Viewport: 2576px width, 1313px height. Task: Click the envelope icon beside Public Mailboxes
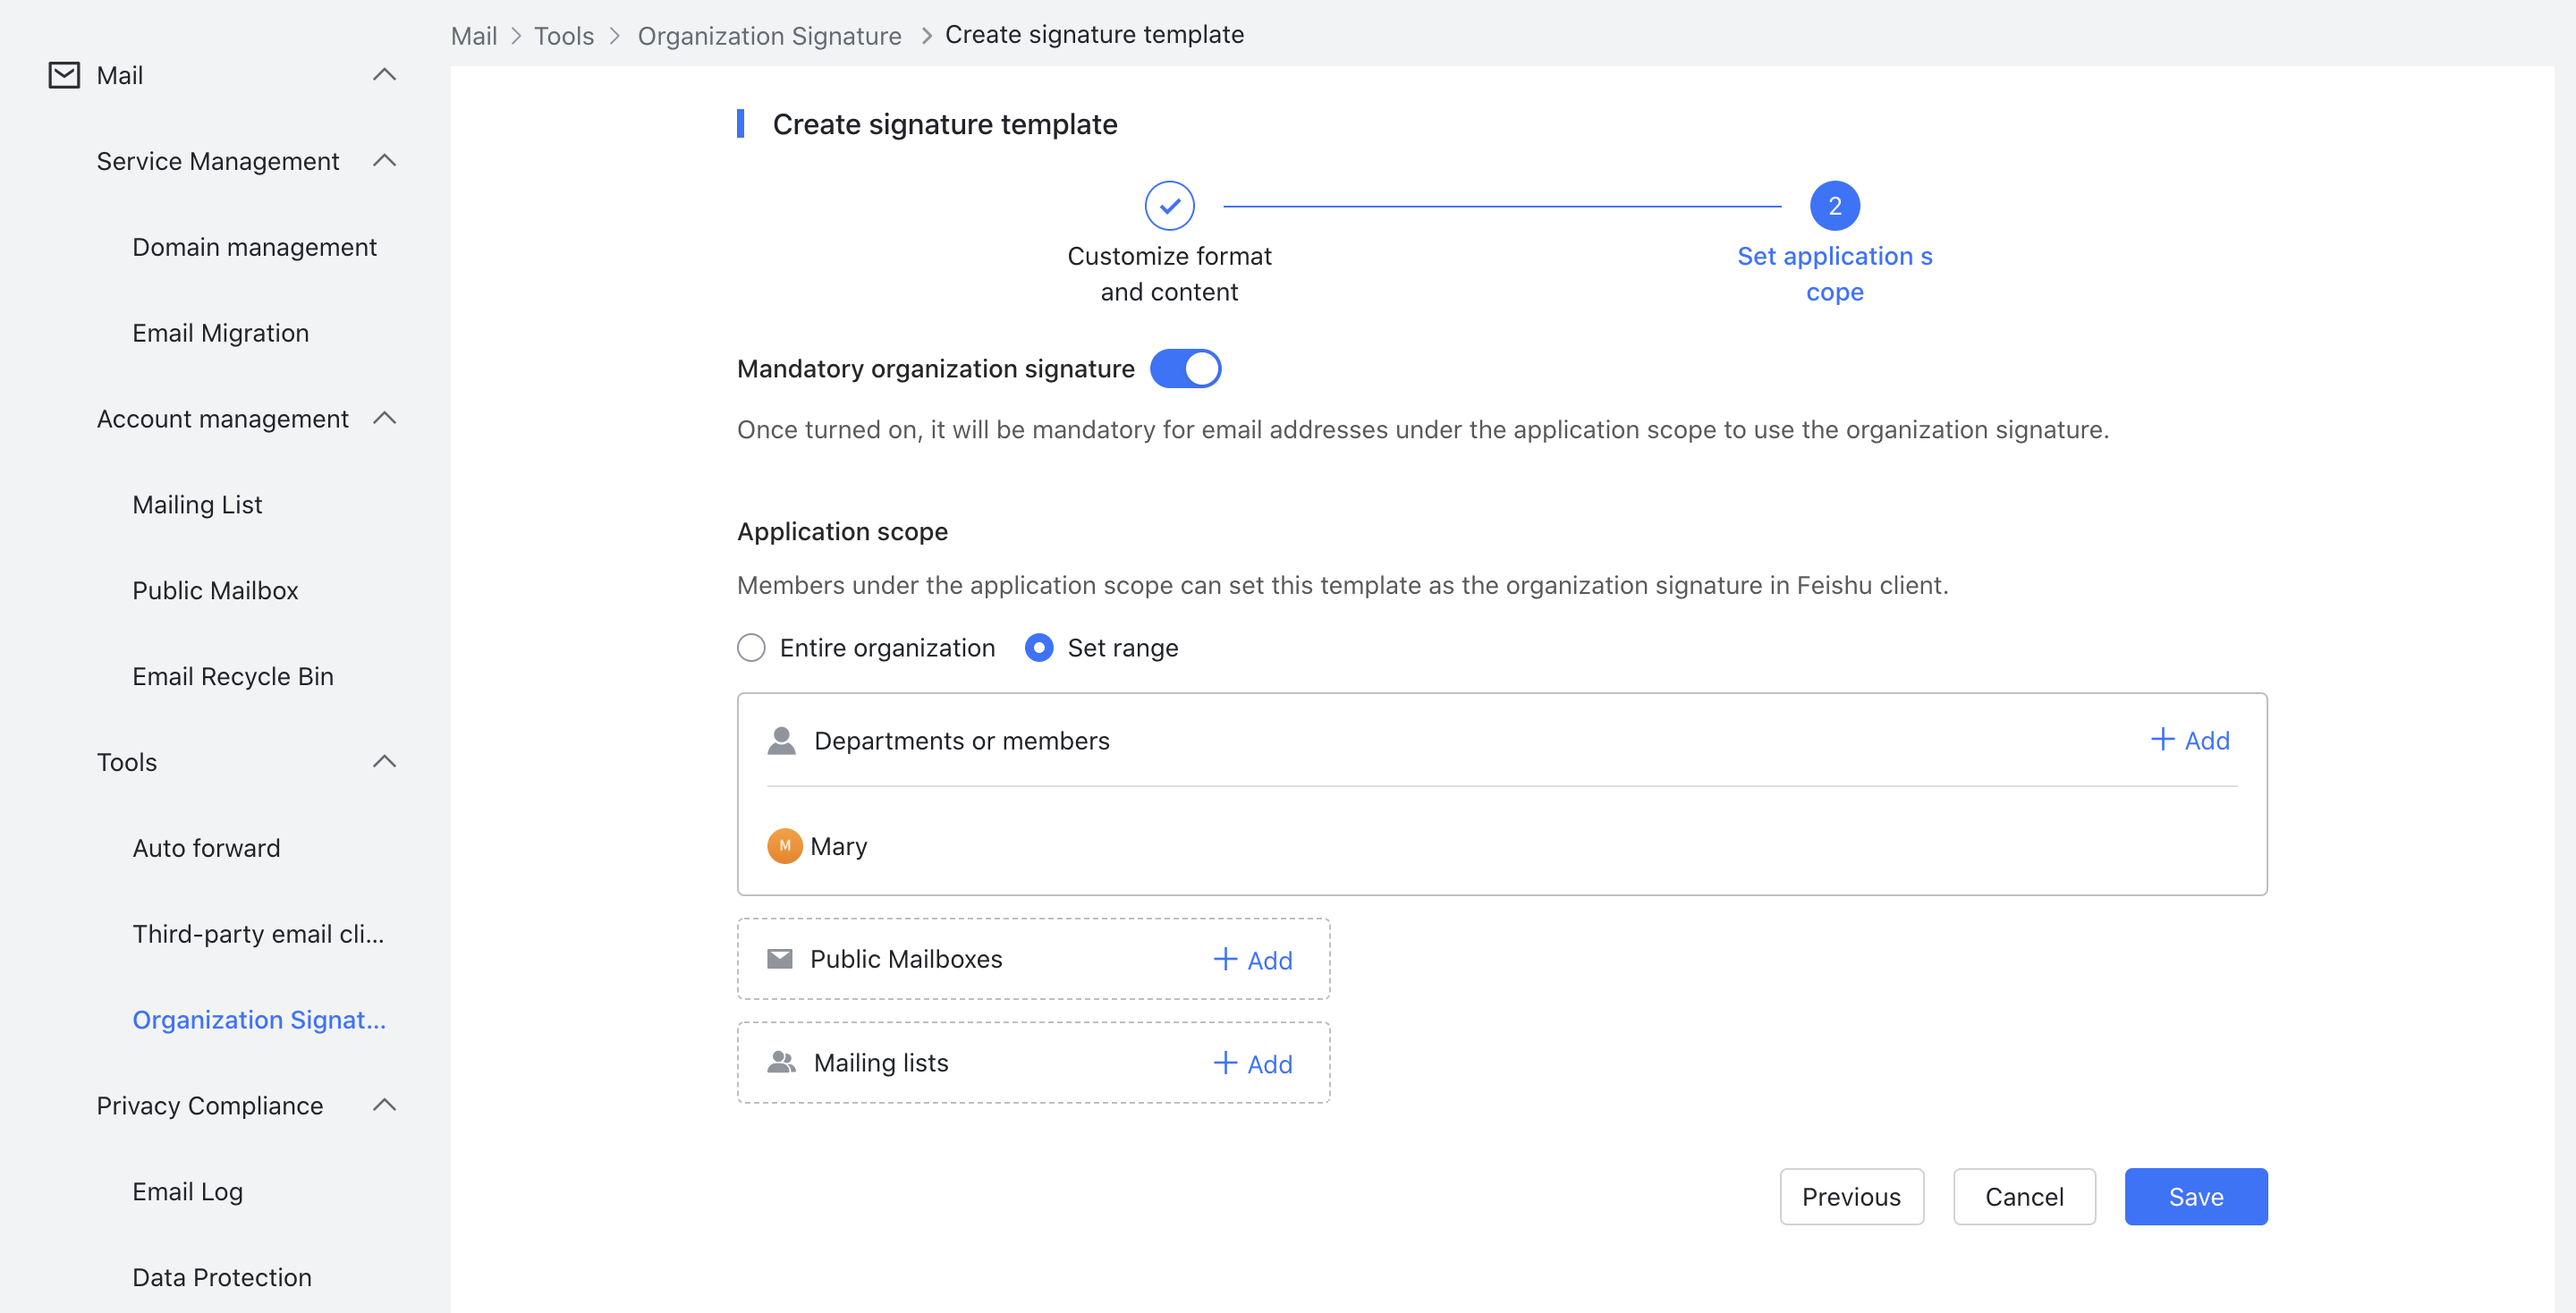pos(780,958)
